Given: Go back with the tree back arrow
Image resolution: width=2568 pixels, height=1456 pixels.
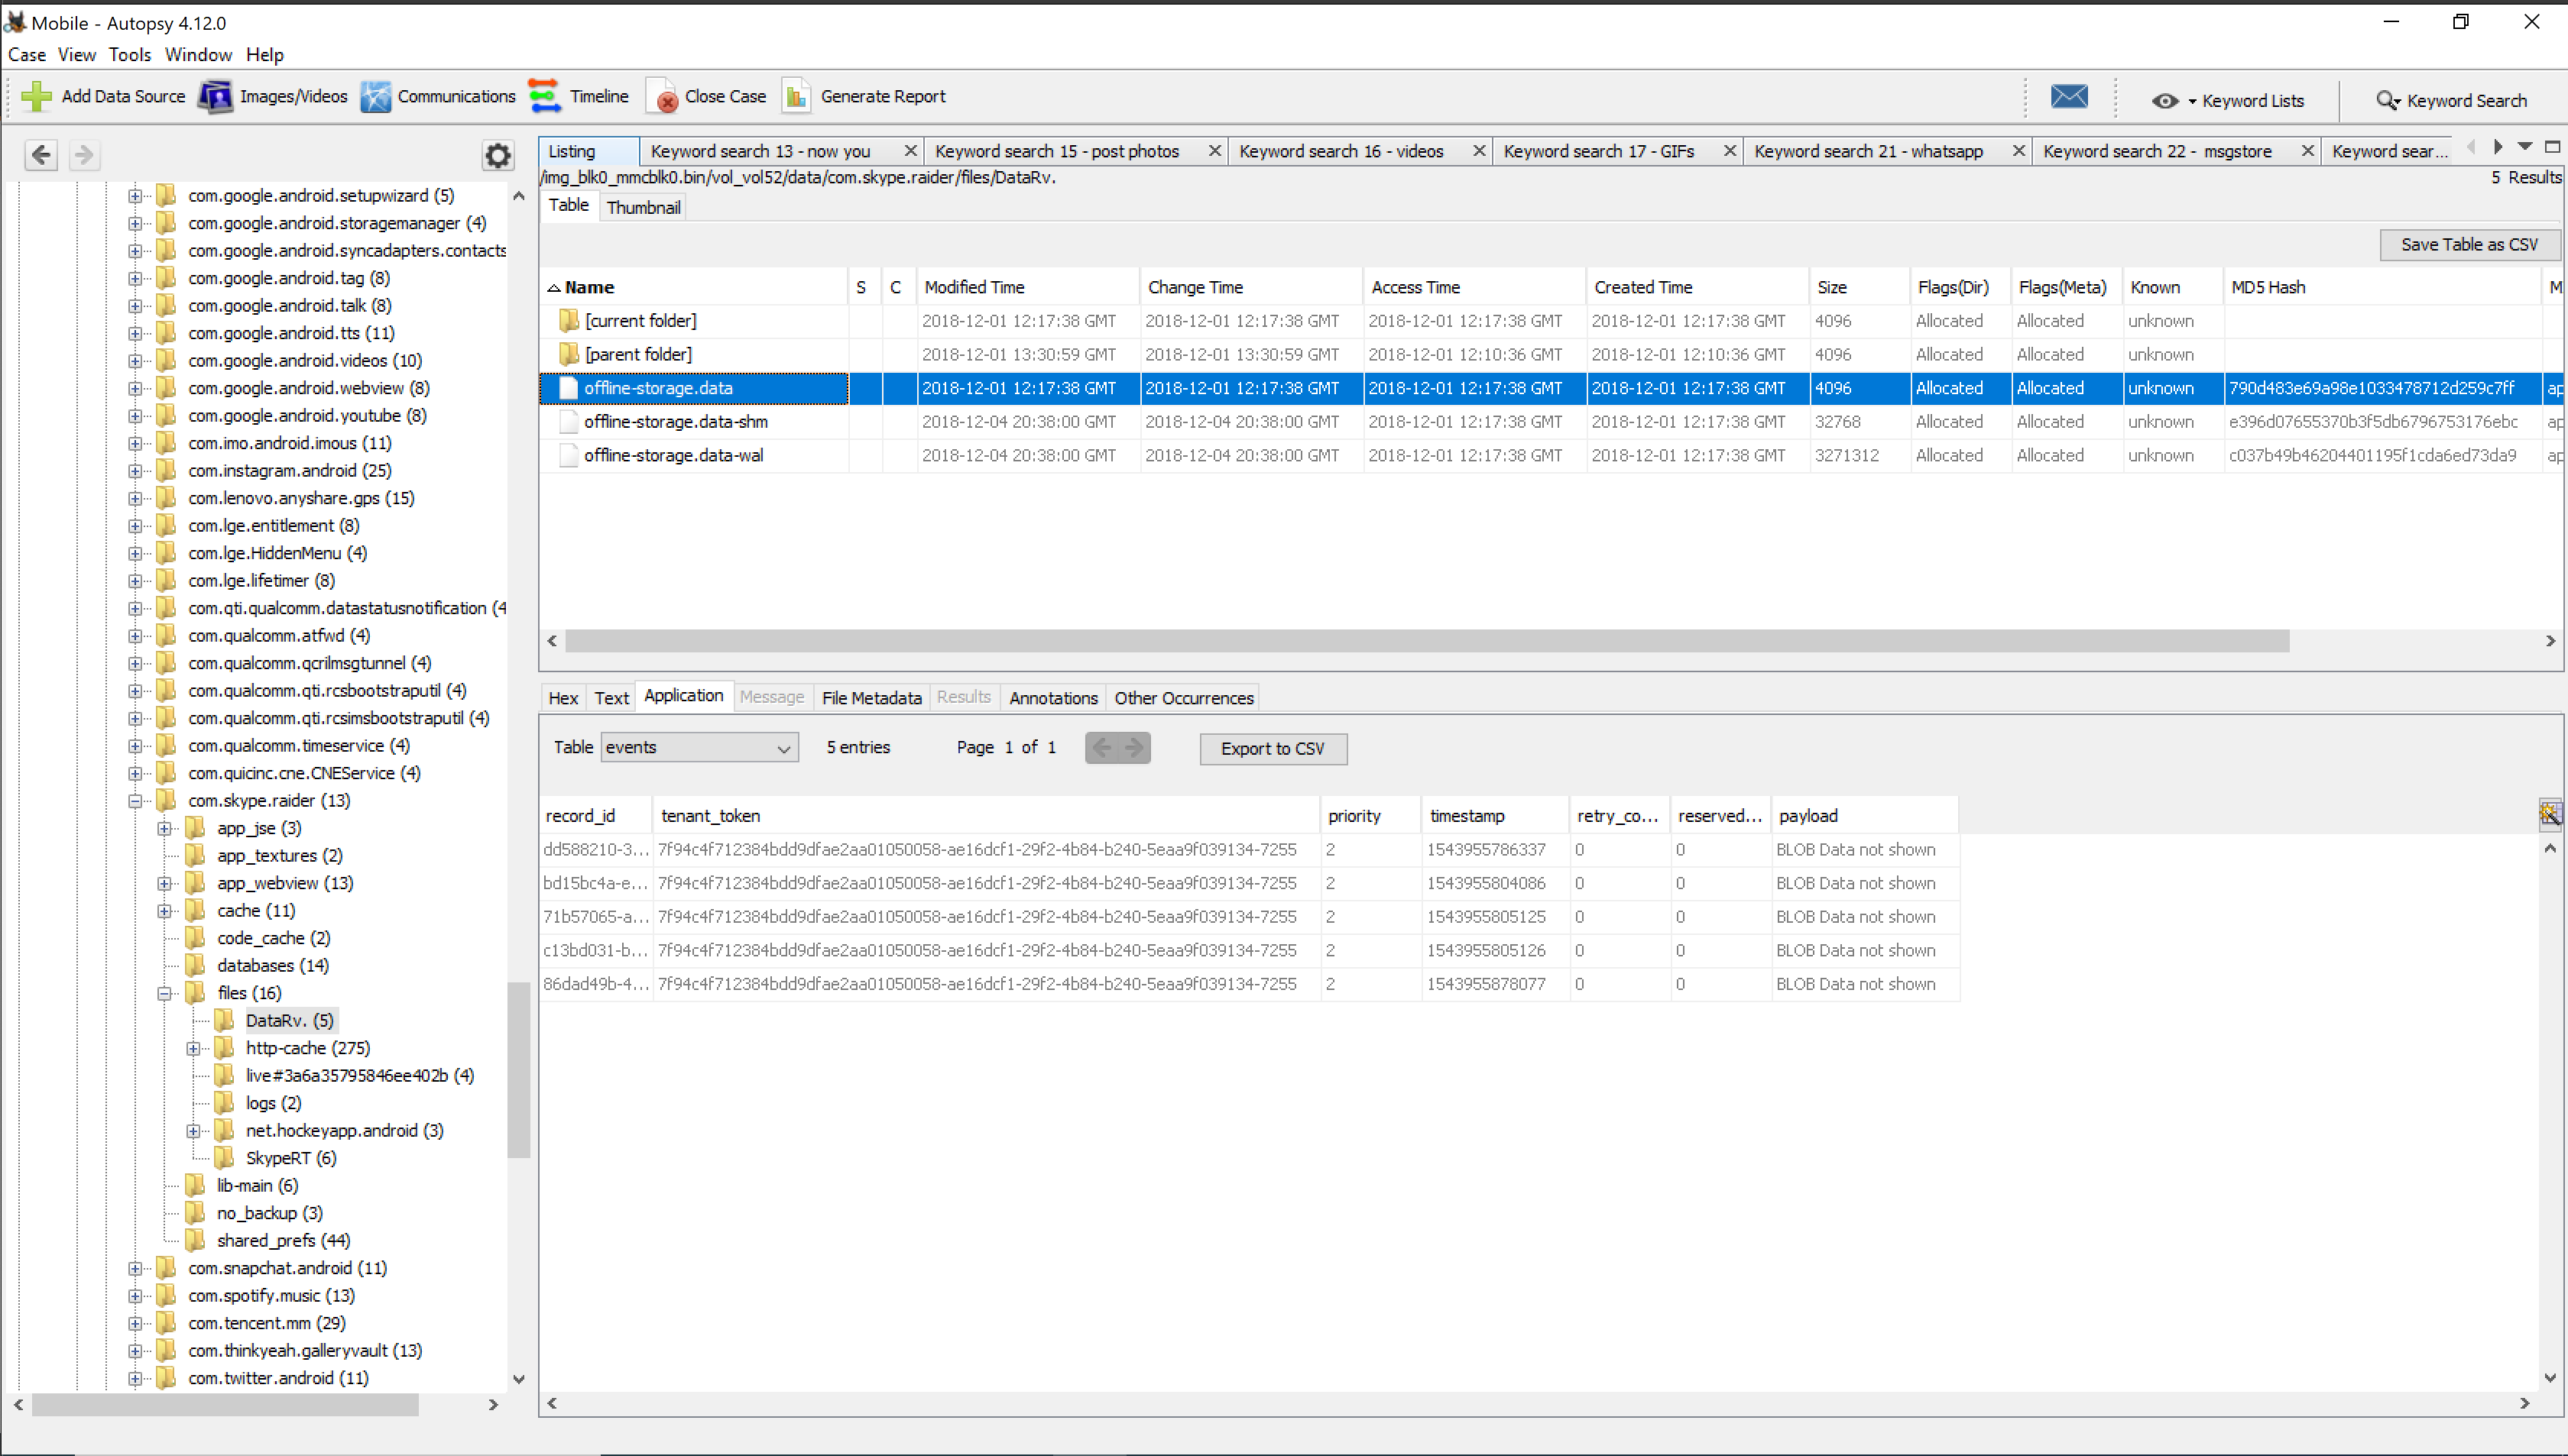Looking at the screenshot, I should tap(41, 155).
